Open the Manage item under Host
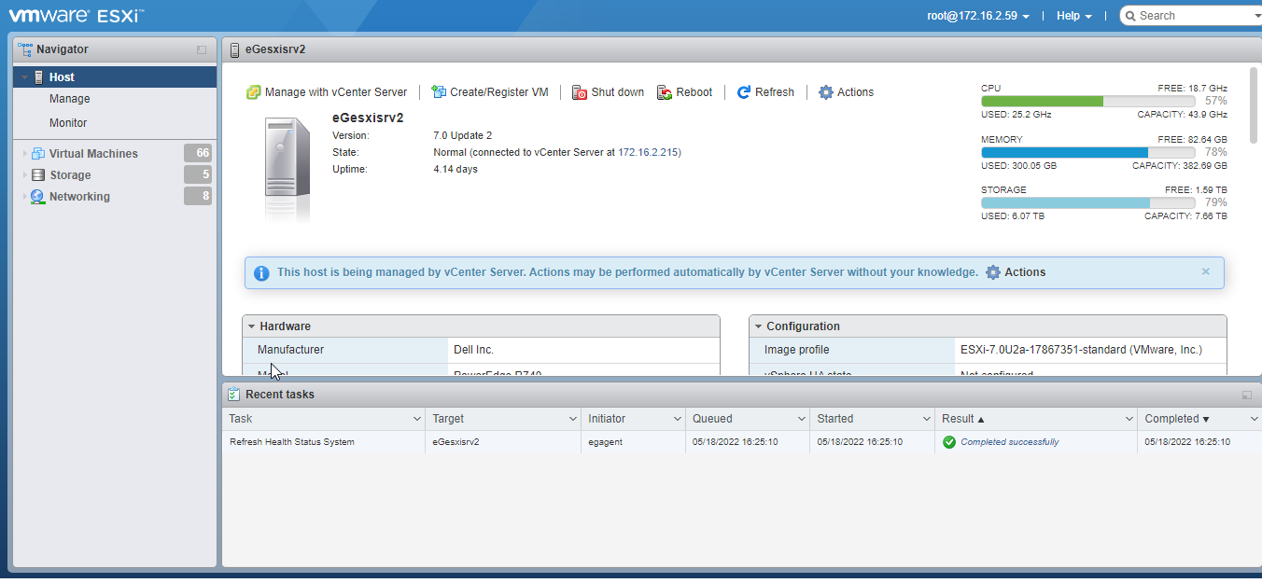Screen dimensions: 1262x583 70,99
